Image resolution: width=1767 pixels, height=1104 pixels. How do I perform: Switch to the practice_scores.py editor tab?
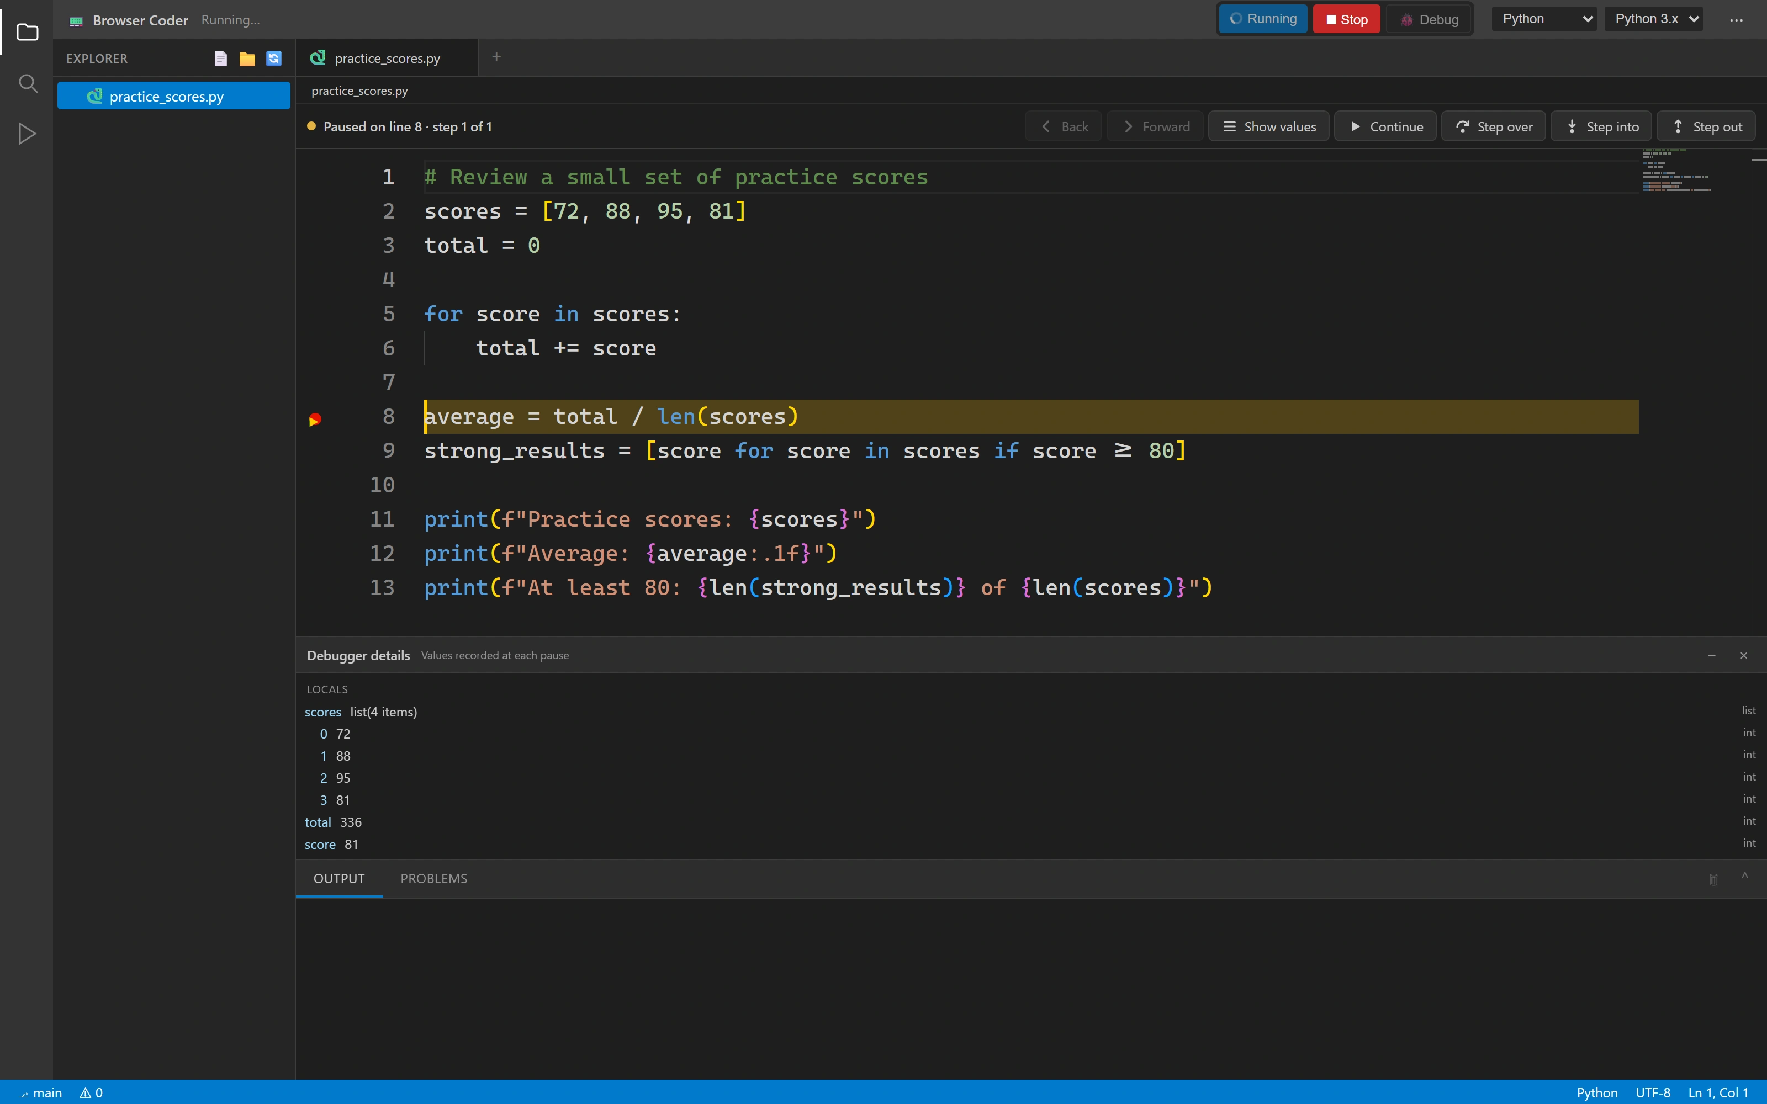point(387,59)
